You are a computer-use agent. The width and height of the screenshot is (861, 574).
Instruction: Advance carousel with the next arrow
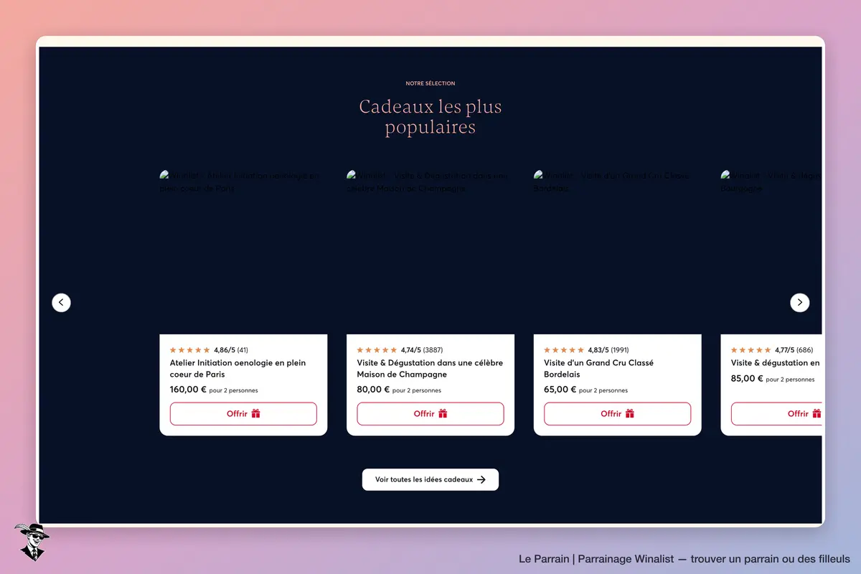click(800, 303)
